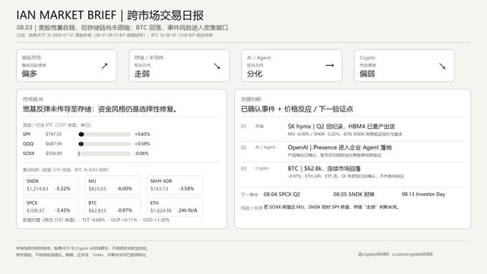The image size is (487, 274).
Task: Click event 08.05 SNDK 财报
Action: point(354,195)
